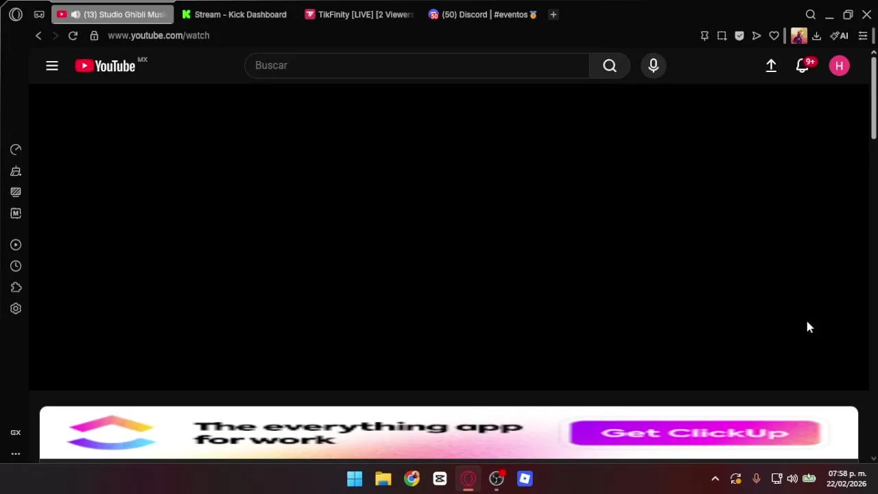Image resolution: width=878 pixels, height=494 pixels.
Task: Open the browser downloads icon
Action: click(x=816, y=36)
